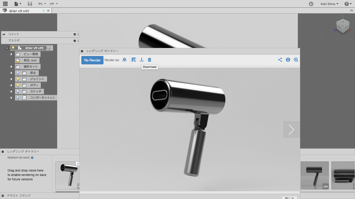Select the 単位: mm document icon
355x199 pixels.
(18, 60)
